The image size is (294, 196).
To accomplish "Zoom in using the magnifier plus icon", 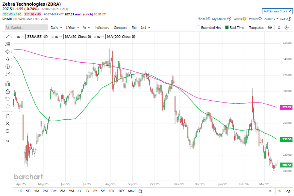I will pos(8,124).
